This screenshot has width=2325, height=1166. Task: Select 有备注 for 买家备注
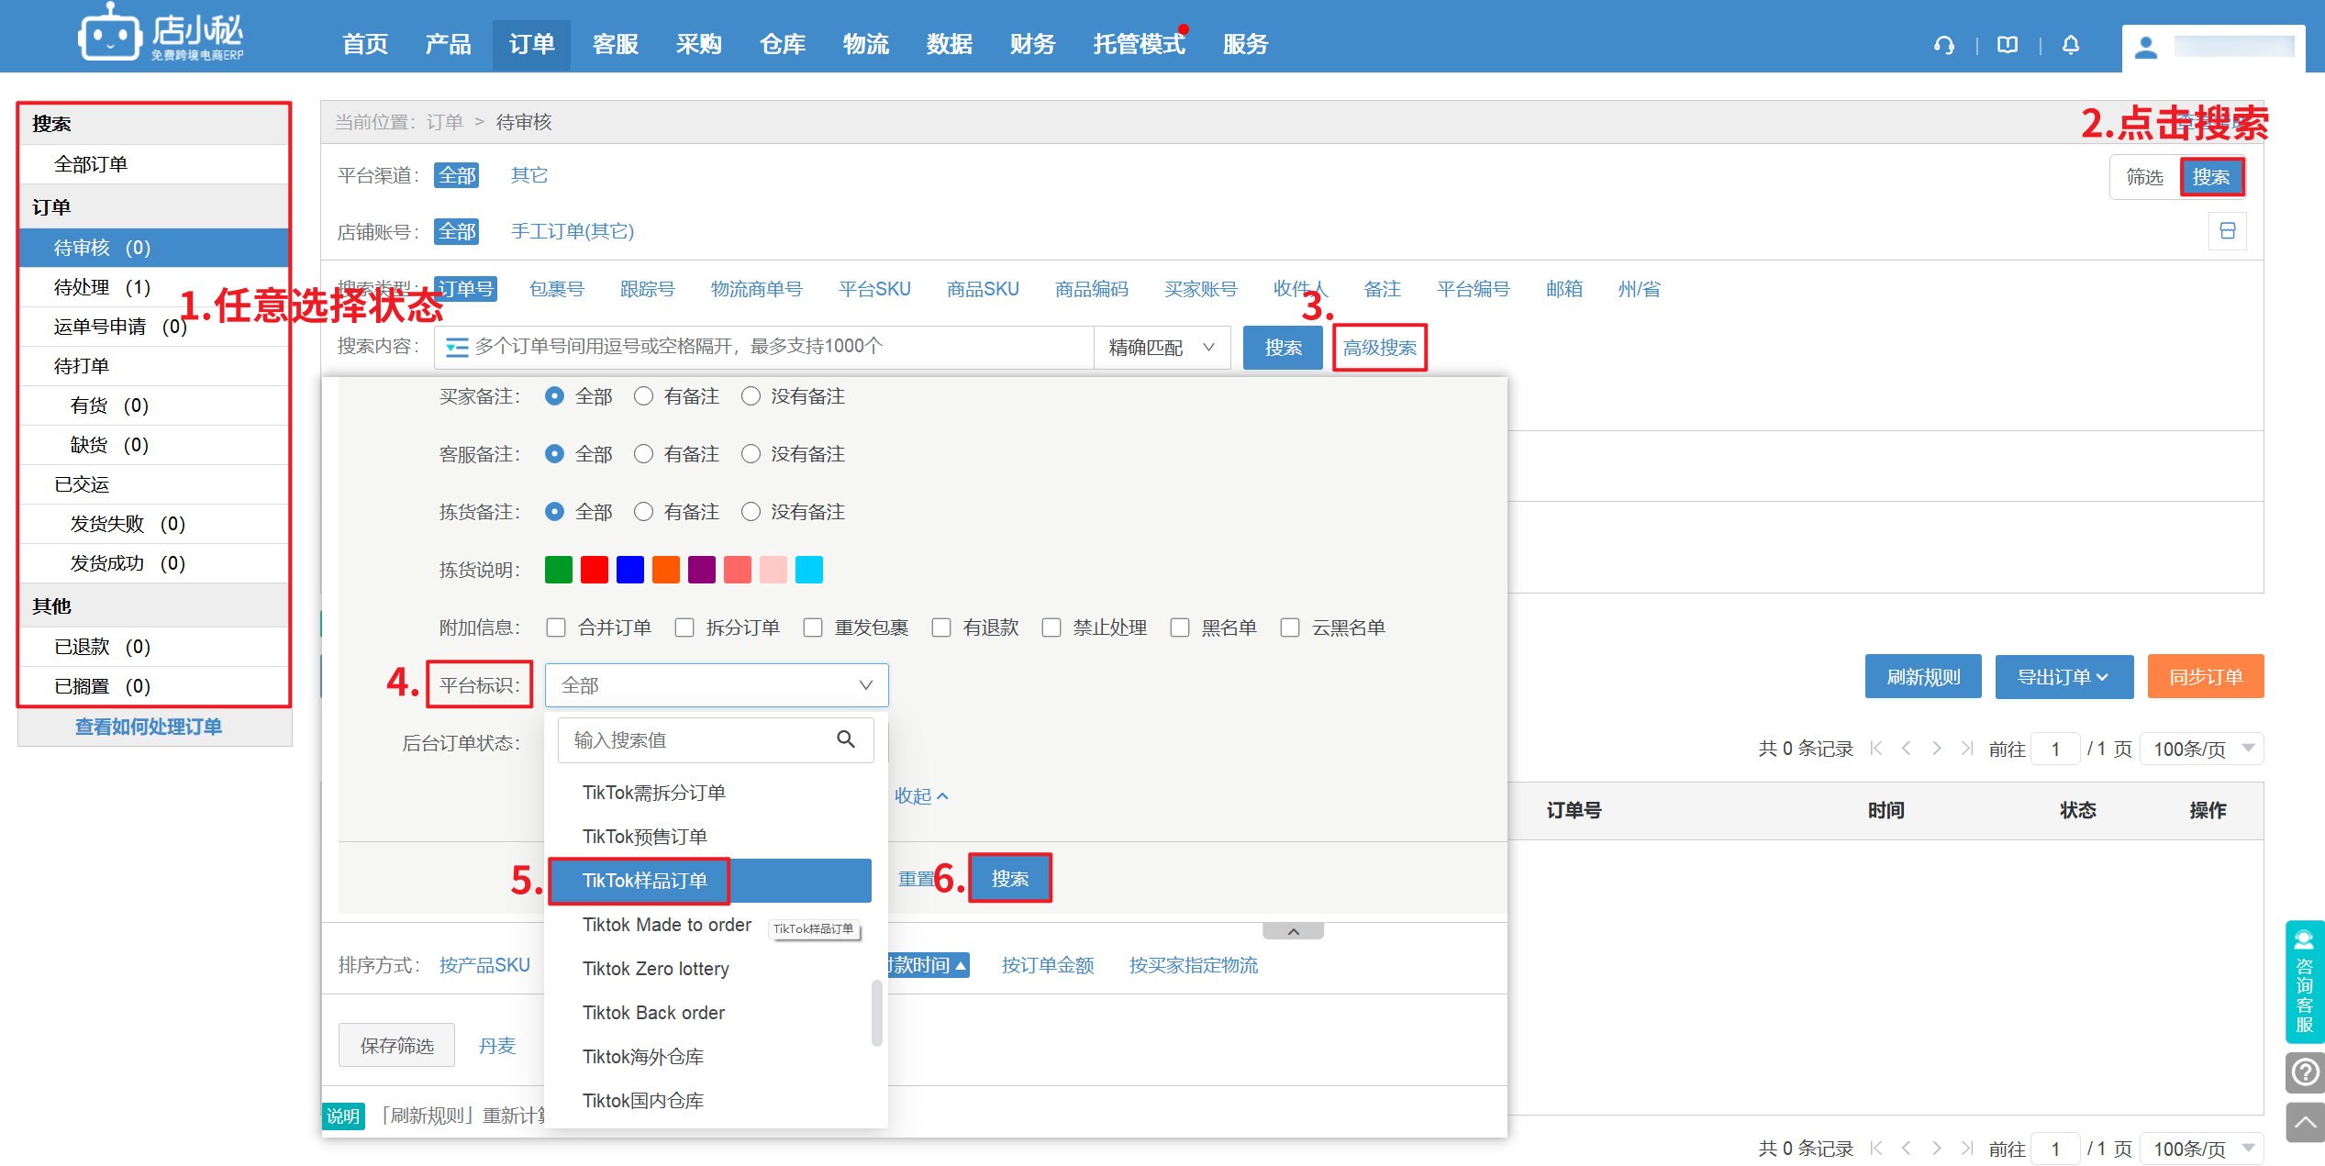[x=644, y=396]
